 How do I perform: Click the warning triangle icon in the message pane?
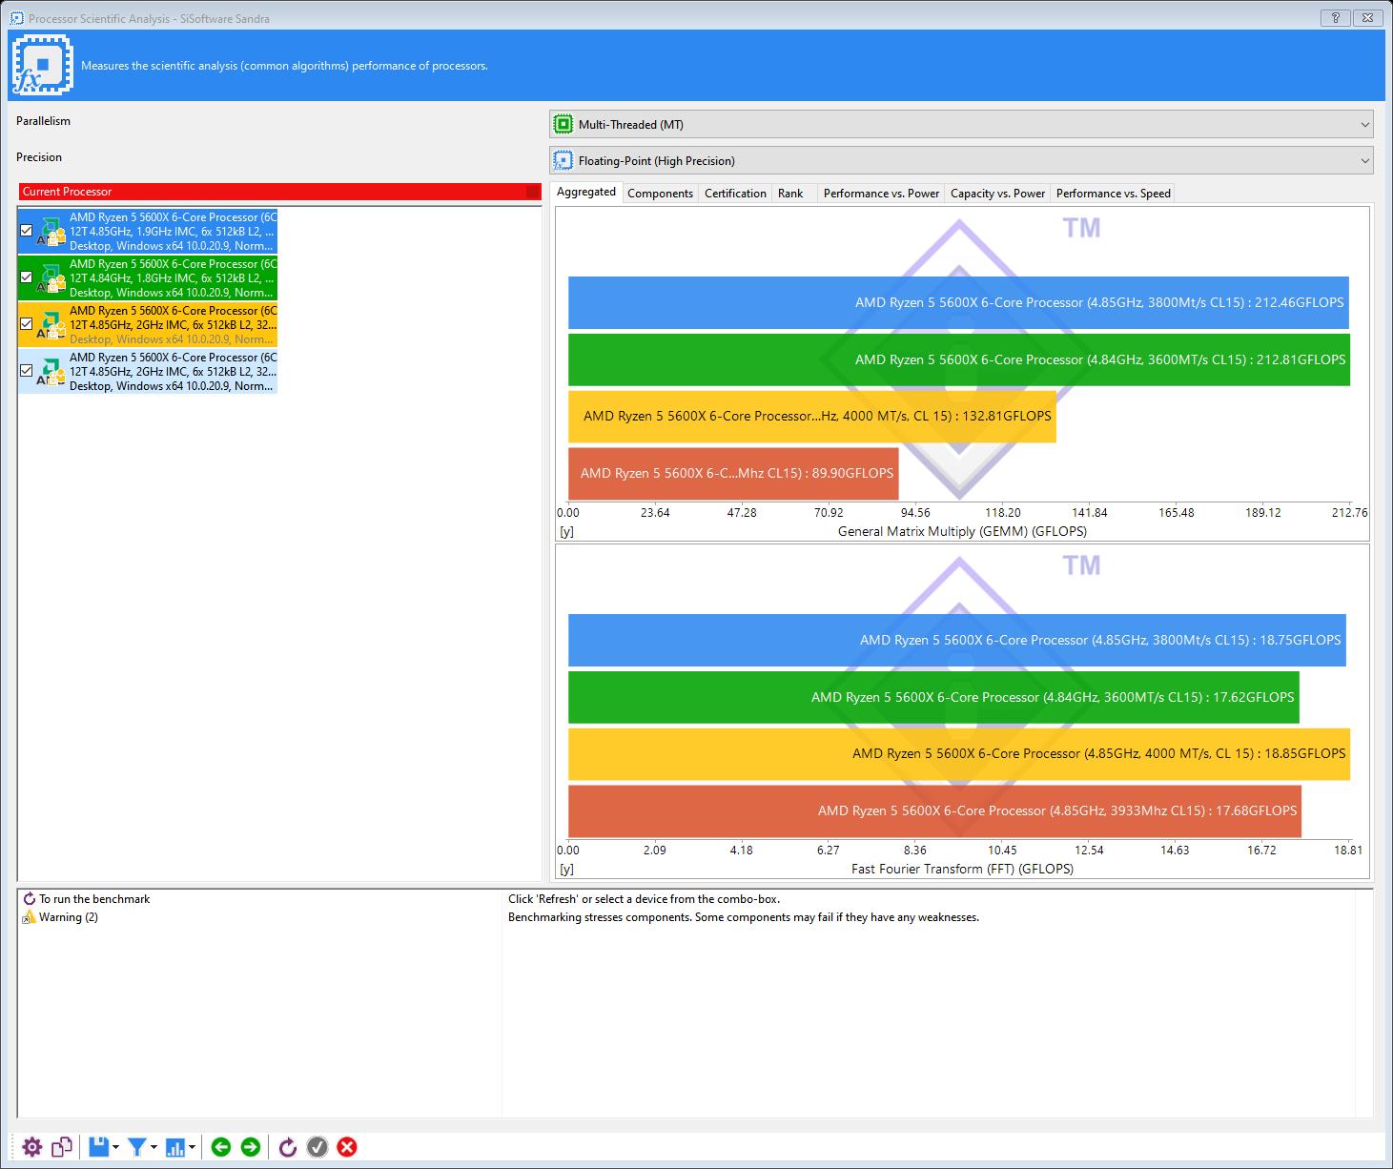(x=30, y=917)
